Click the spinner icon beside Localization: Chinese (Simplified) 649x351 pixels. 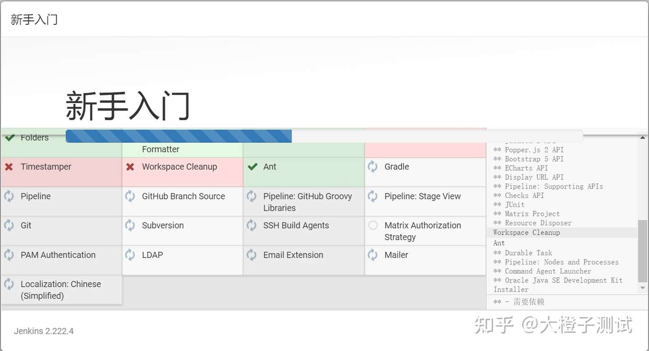(x=9, y=284)
